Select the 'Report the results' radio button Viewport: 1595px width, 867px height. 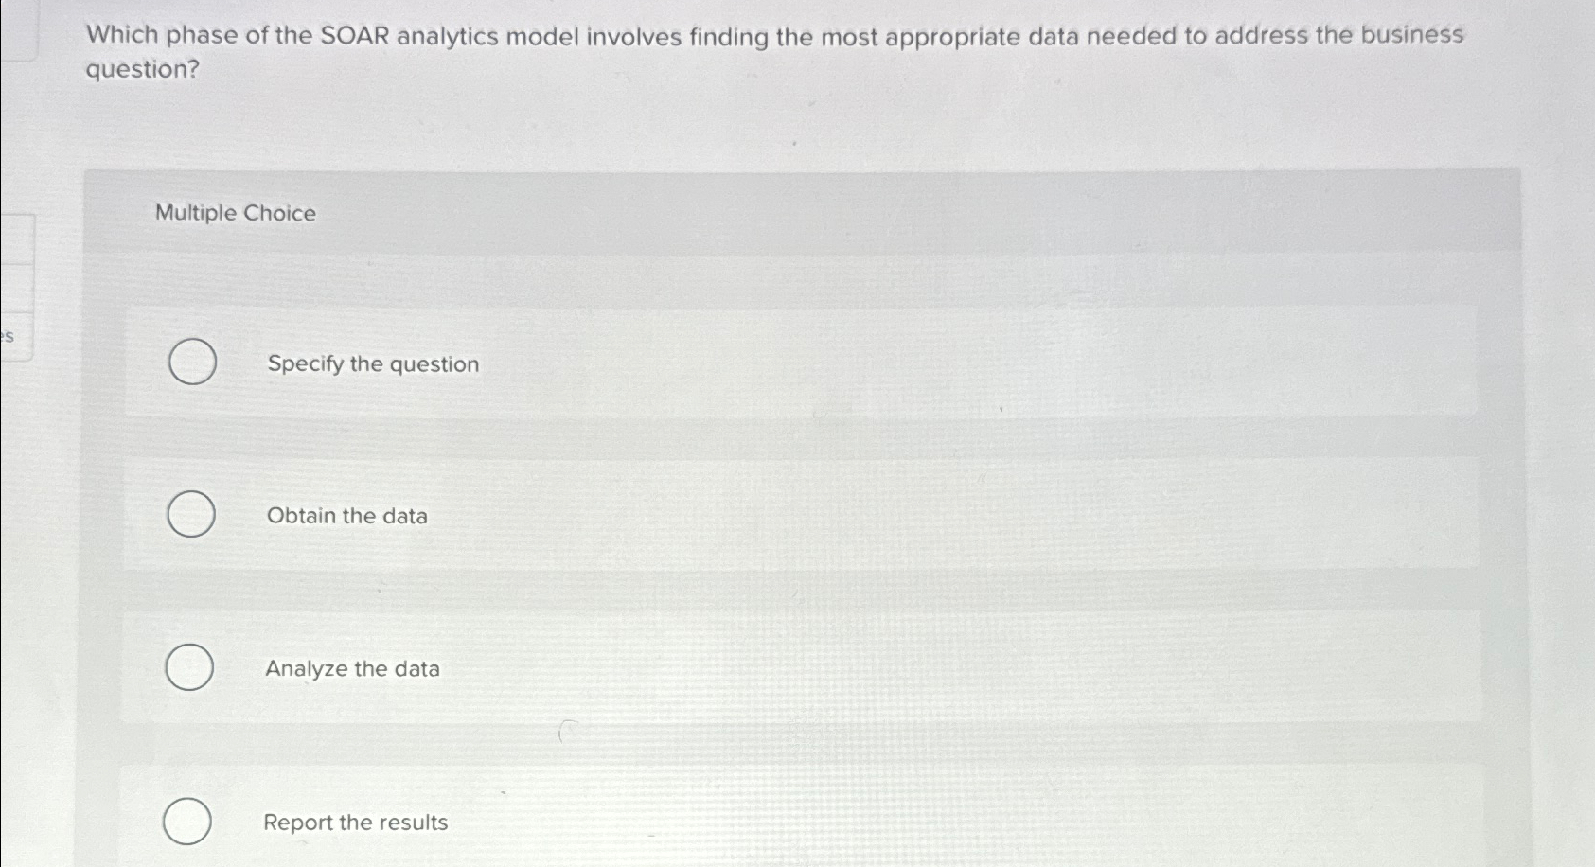pos(190,822)
